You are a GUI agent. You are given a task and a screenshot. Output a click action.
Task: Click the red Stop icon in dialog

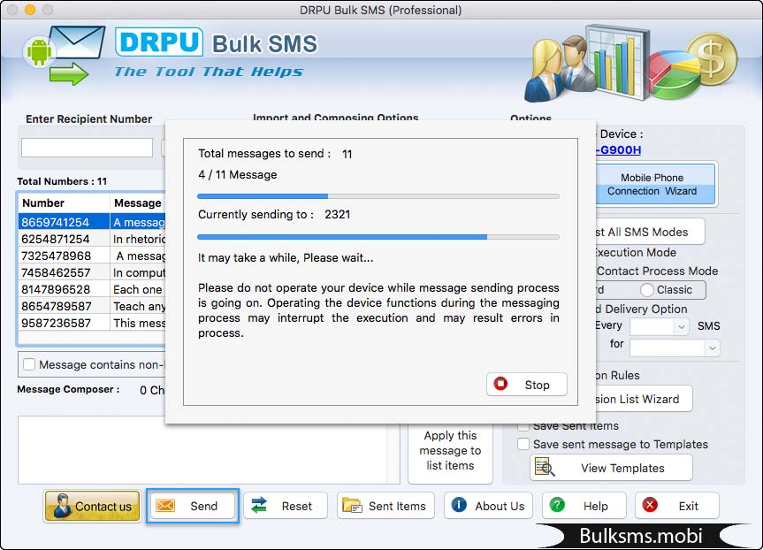(x=500, y=384)
